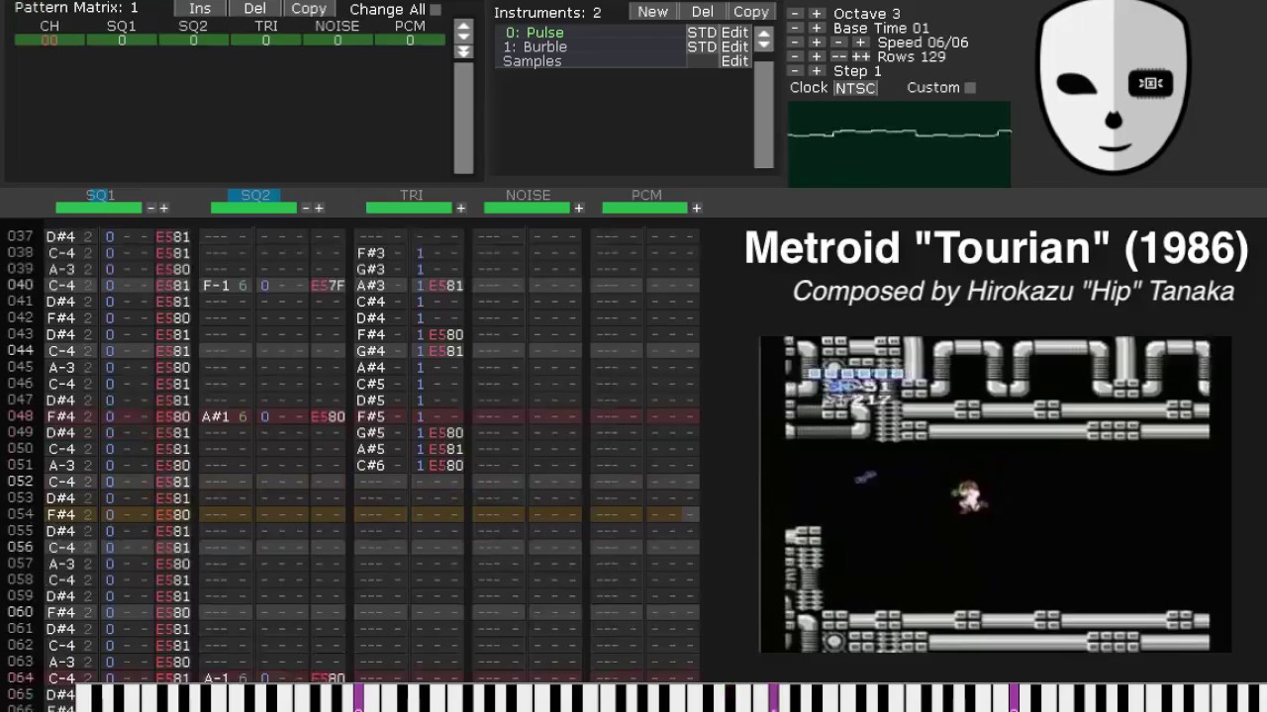This screenshot has width=1267, height=712.
Task: Open Edit for Samples
Action: [734, 61]
